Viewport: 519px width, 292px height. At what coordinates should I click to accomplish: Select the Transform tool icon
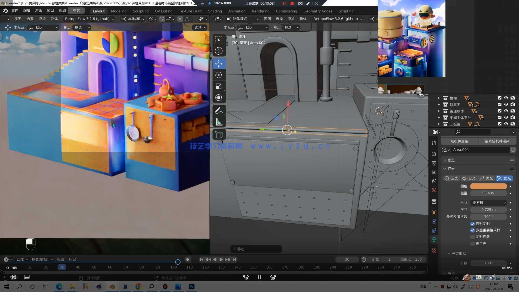click(219, 98)
